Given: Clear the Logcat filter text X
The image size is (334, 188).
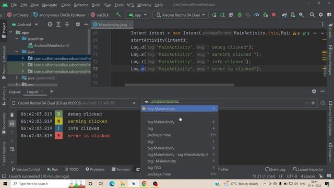Looking at the screenshot, I should click(306, 103).
